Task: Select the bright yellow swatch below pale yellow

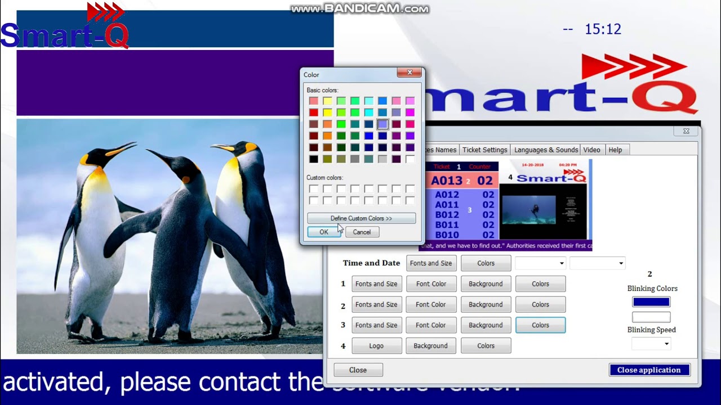Action: 327,112
